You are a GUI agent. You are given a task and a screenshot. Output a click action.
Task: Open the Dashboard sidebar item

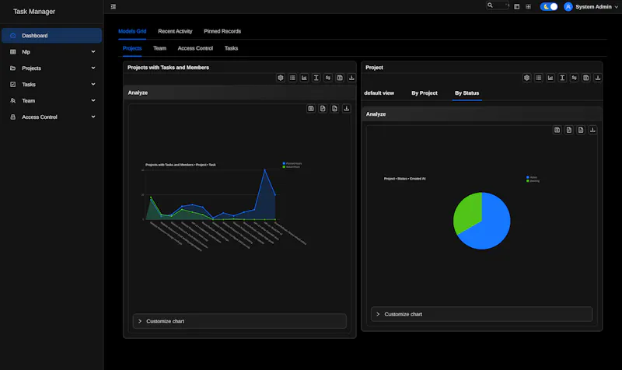pos(51,35)
